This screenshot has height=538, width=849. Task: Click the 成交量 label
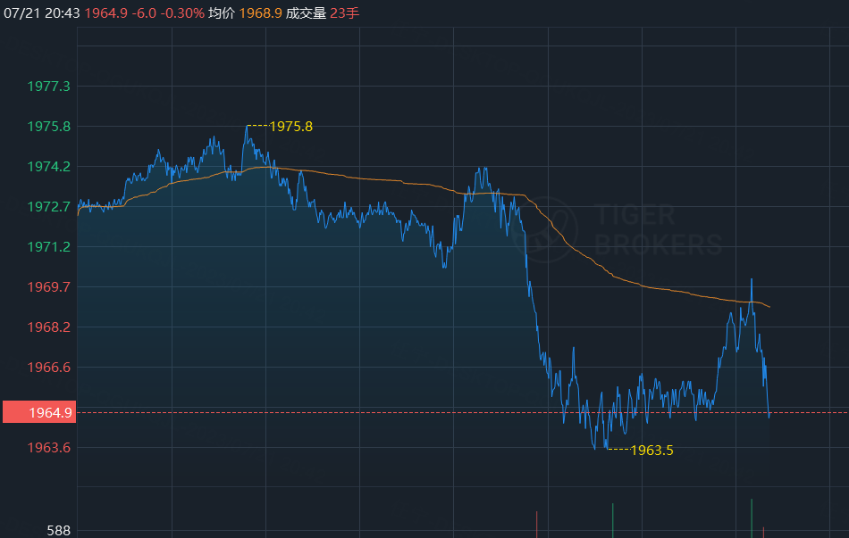306,13
